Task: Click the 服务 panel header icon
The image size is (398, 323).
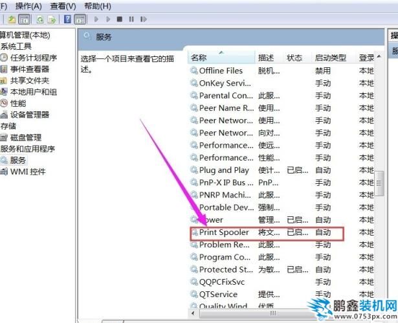Action: click(x=87, y=36)
